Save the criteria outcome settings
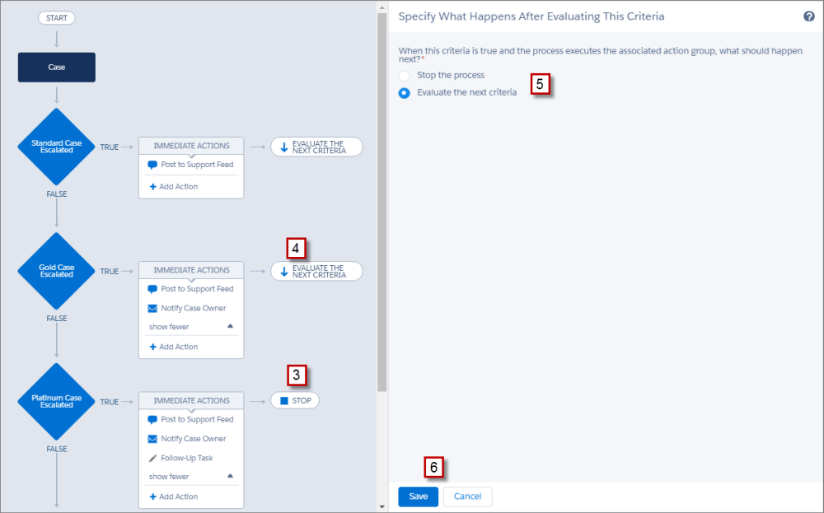The width and height of the screenshot is (824, 513). (x=419, y=497)
